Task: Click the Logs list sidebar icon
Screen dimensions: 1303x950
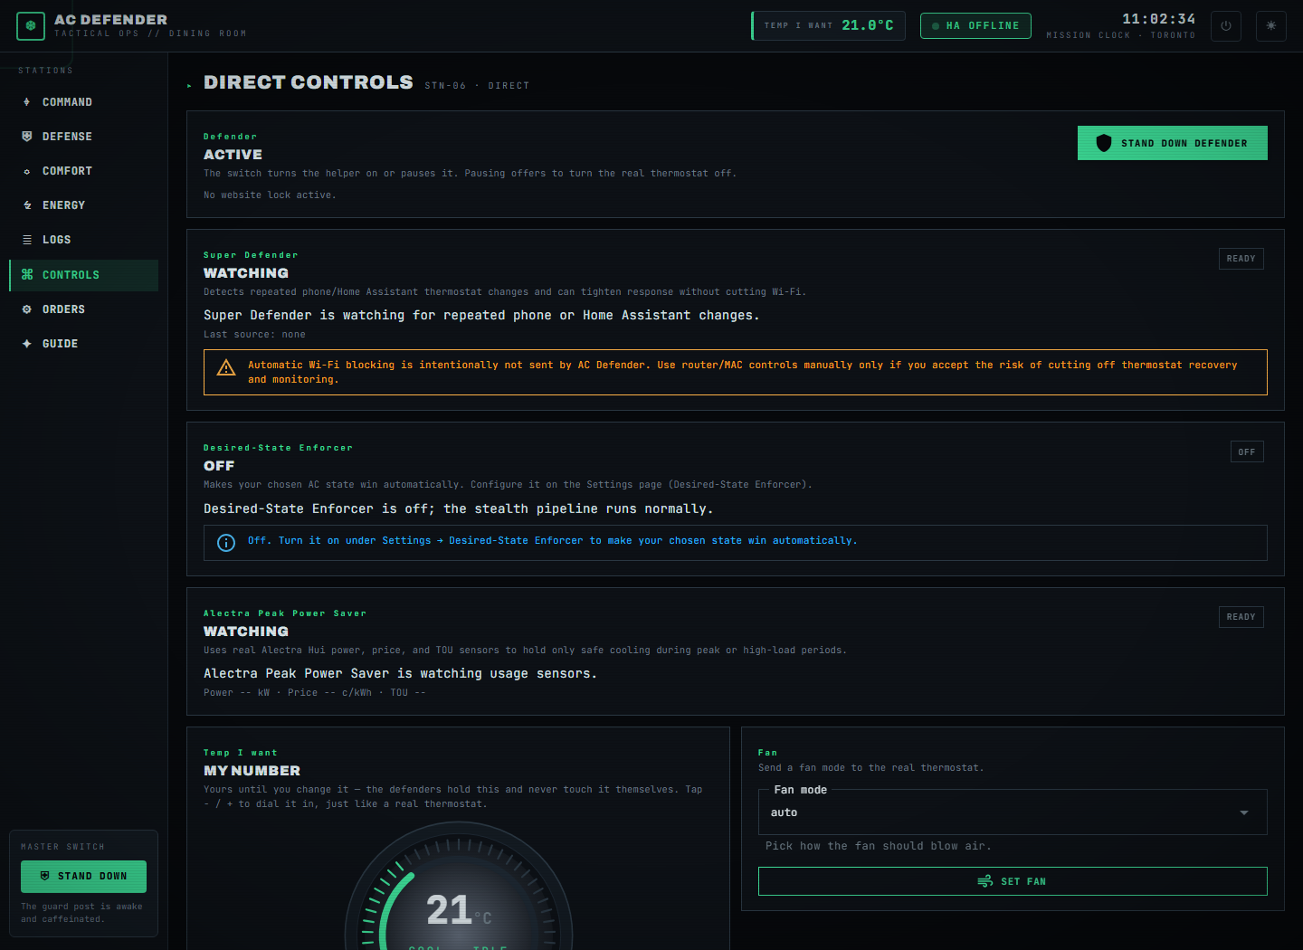Action: click(x=27, y=240)
